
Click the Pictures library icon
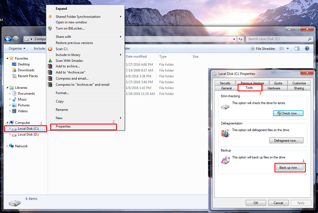pyautogui.click(x=14, y=105)
